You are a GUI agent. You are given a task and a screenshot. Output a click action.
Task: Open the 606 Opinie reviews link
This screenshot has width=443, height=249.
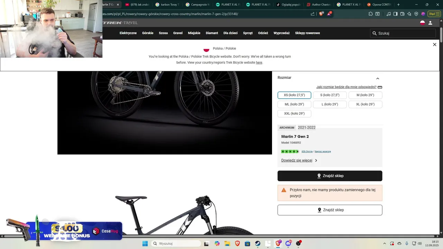click(x=307, y=151)
